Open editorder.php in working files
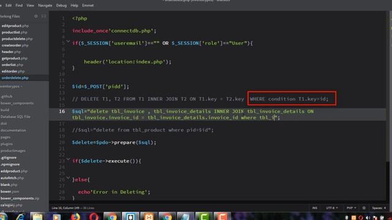 (x=13, y=71)
